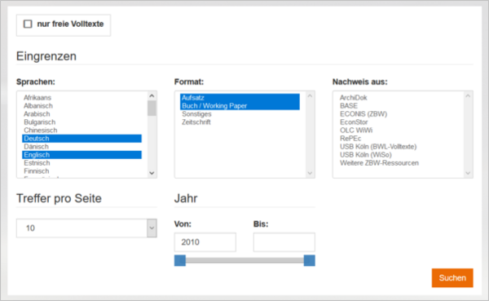Screen dimensions: 489x301
Task: Select USB Köln (WiSo) source
Action: pyautogui.click(x=398, y=155)
